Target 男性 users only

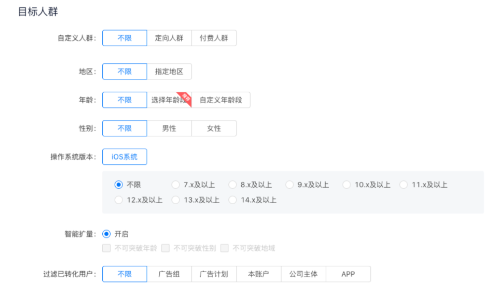click(x=169, y=128)
